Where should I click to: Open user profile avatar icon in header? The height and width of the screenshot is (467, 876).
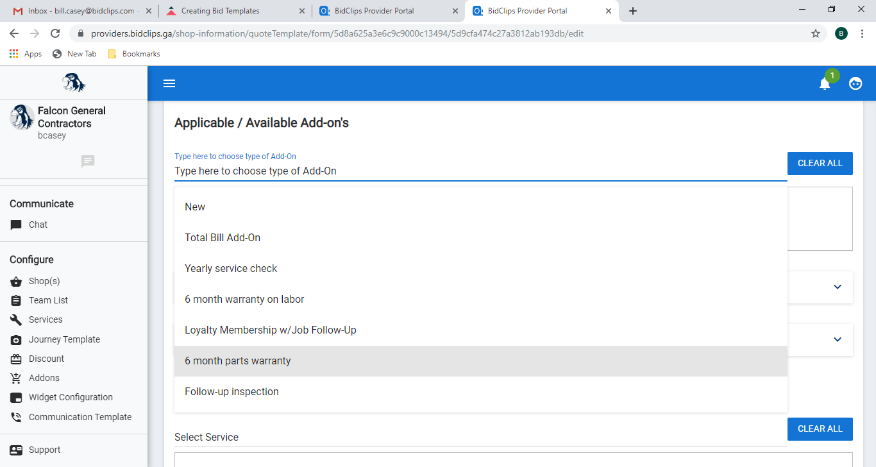pos(855,83)
